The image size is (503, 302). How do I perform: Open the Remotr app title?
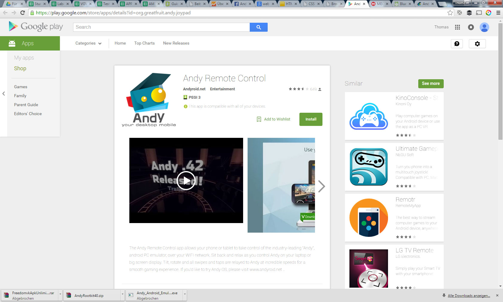click(405, 199)
